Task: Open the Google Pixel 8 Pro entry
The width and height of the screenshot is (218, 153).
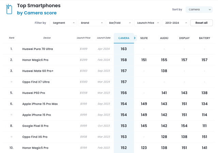Action: (35, 126)
